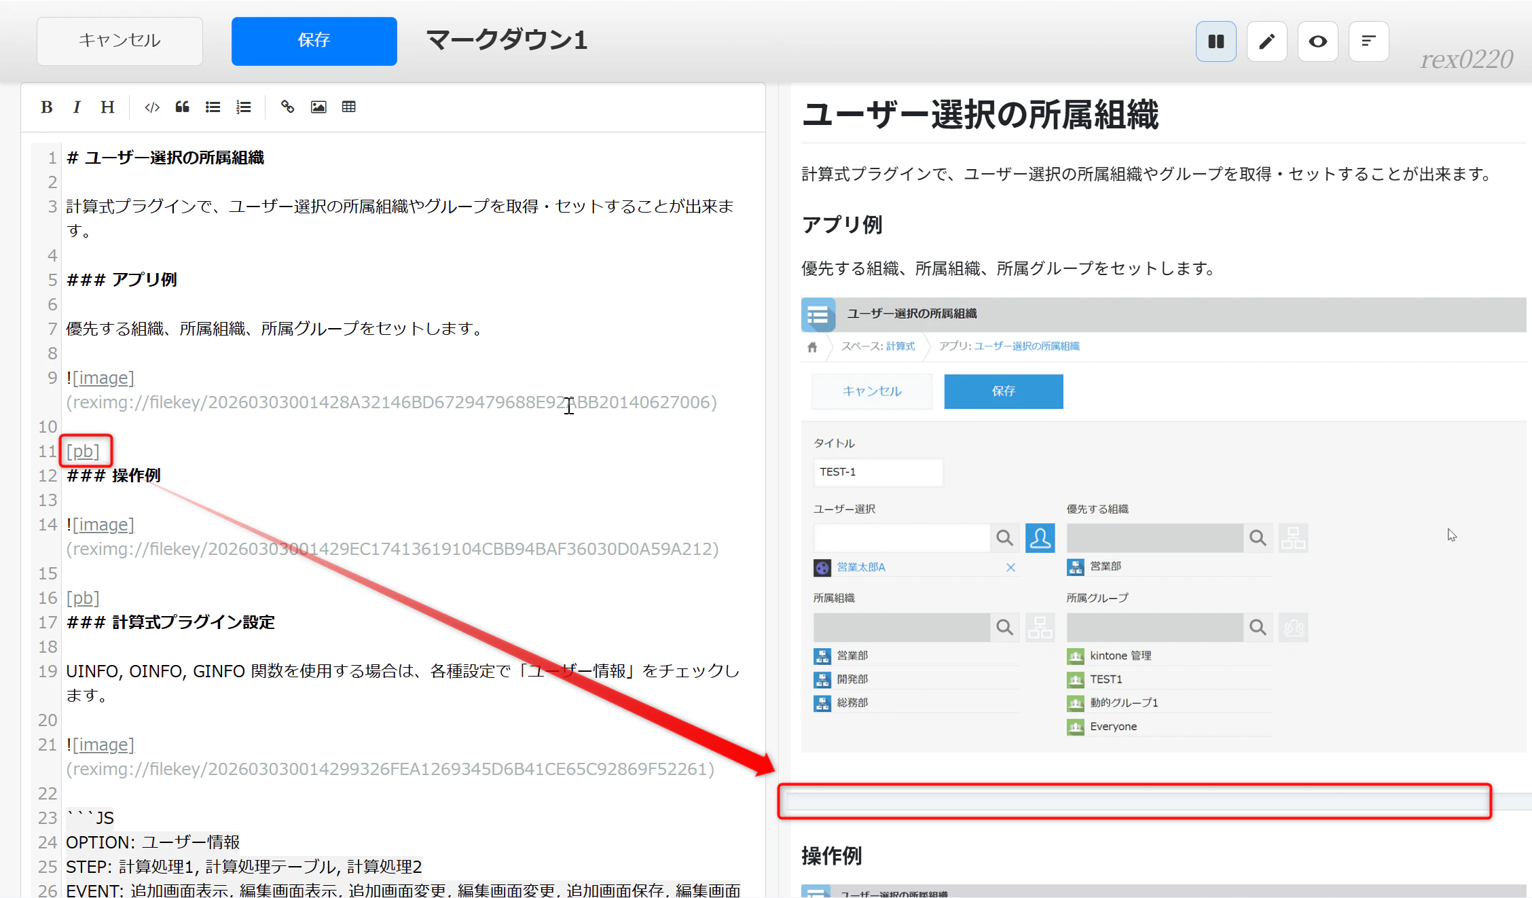Insert a heading with the H tool
Image resolution: width=1532 pixels, height=898 pixels.
(107, 107)
